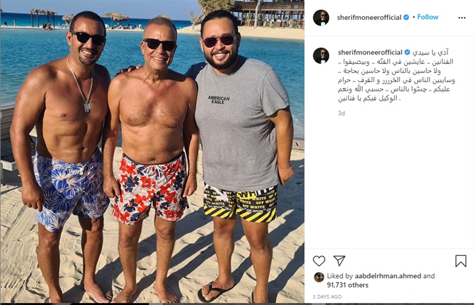Image resolution: width=474 pixels, height=305 pixels.
Task: Click the profile avatar beside the caption
Action: 321,56
